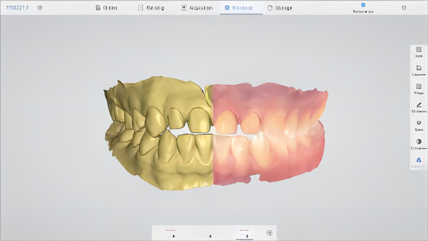
Task: Select the first scan view in bottom bar
Action: [x=171, y=233]
